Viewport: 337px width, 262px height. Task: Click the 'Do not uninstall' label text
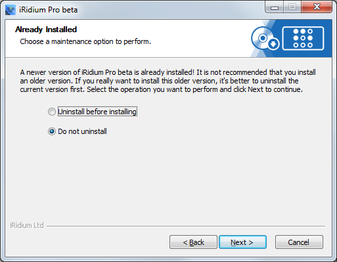(x=82, y=131)
